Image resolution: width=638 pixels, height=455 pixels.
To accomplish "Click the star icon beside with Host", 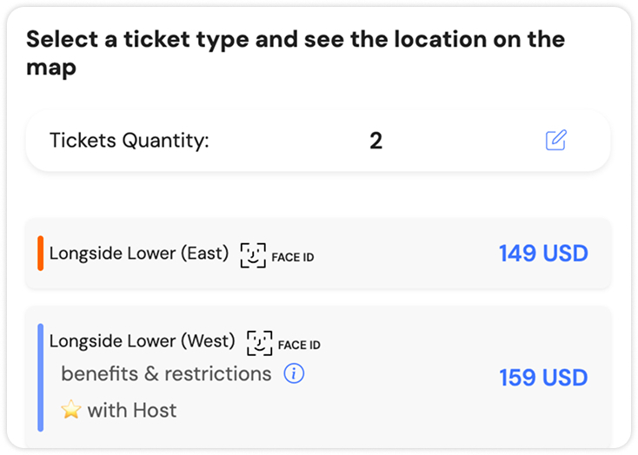I will click(71, 410).
